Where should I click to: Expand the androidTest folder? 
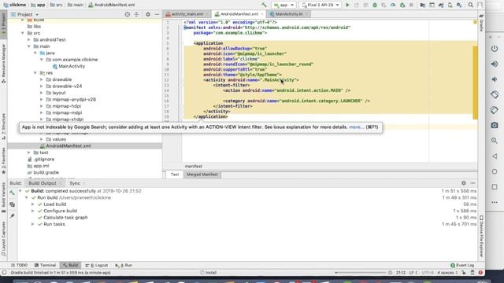29,40
